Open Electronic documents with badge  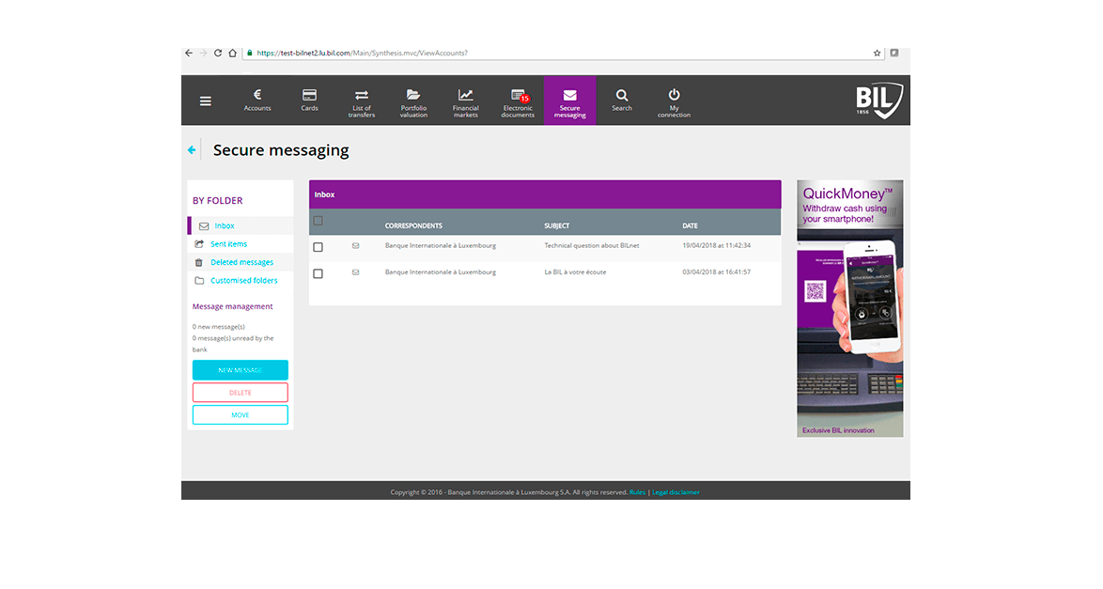tap(518, 102)
